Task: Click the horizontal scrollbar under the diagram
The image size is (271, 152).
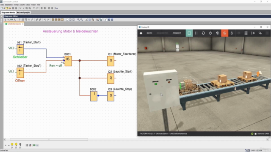Action: [49, 139]
